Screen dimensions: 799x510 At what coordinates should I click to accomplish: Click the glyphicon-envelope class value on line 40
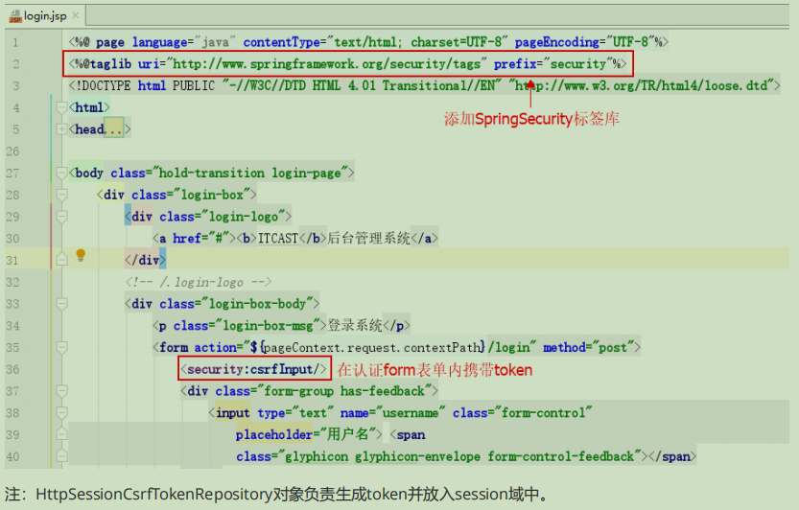(x=417, y=456)
